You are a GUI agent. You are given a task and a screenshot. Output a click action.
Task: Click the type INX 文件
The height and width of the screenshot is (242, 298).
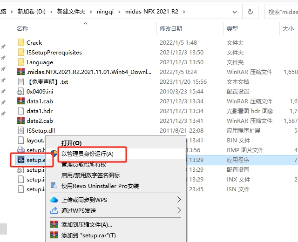click(238, 179)
